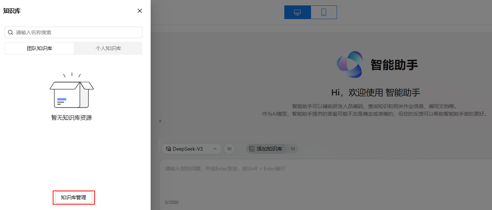Focus the 请输入名称搜索 search field
The height and width of the screenshot is (210, 492).
(73, 32)
